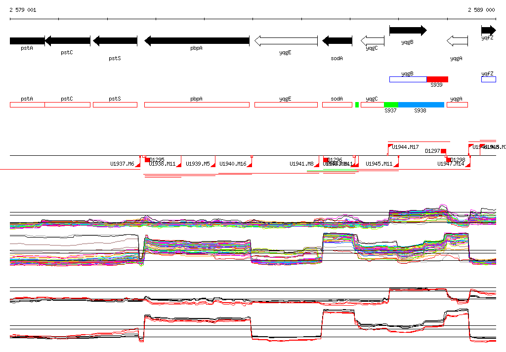This screenshot has width=506, height=352.
Task: Select the red-outlined sodA box
Action: coord(337,105)
